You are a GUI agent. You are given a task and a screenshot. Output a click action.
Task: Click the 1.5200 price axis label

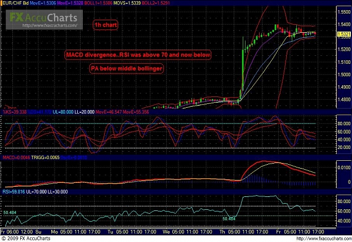[x=344, y=49]
